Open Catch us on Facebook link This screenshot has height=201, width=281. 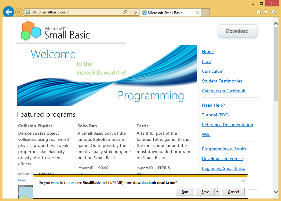click(x=224, y=91)
